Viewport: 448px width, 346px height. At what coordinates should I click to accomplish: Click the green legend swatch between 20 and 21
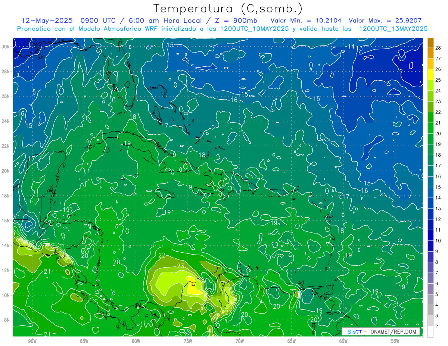coord(431,128)
